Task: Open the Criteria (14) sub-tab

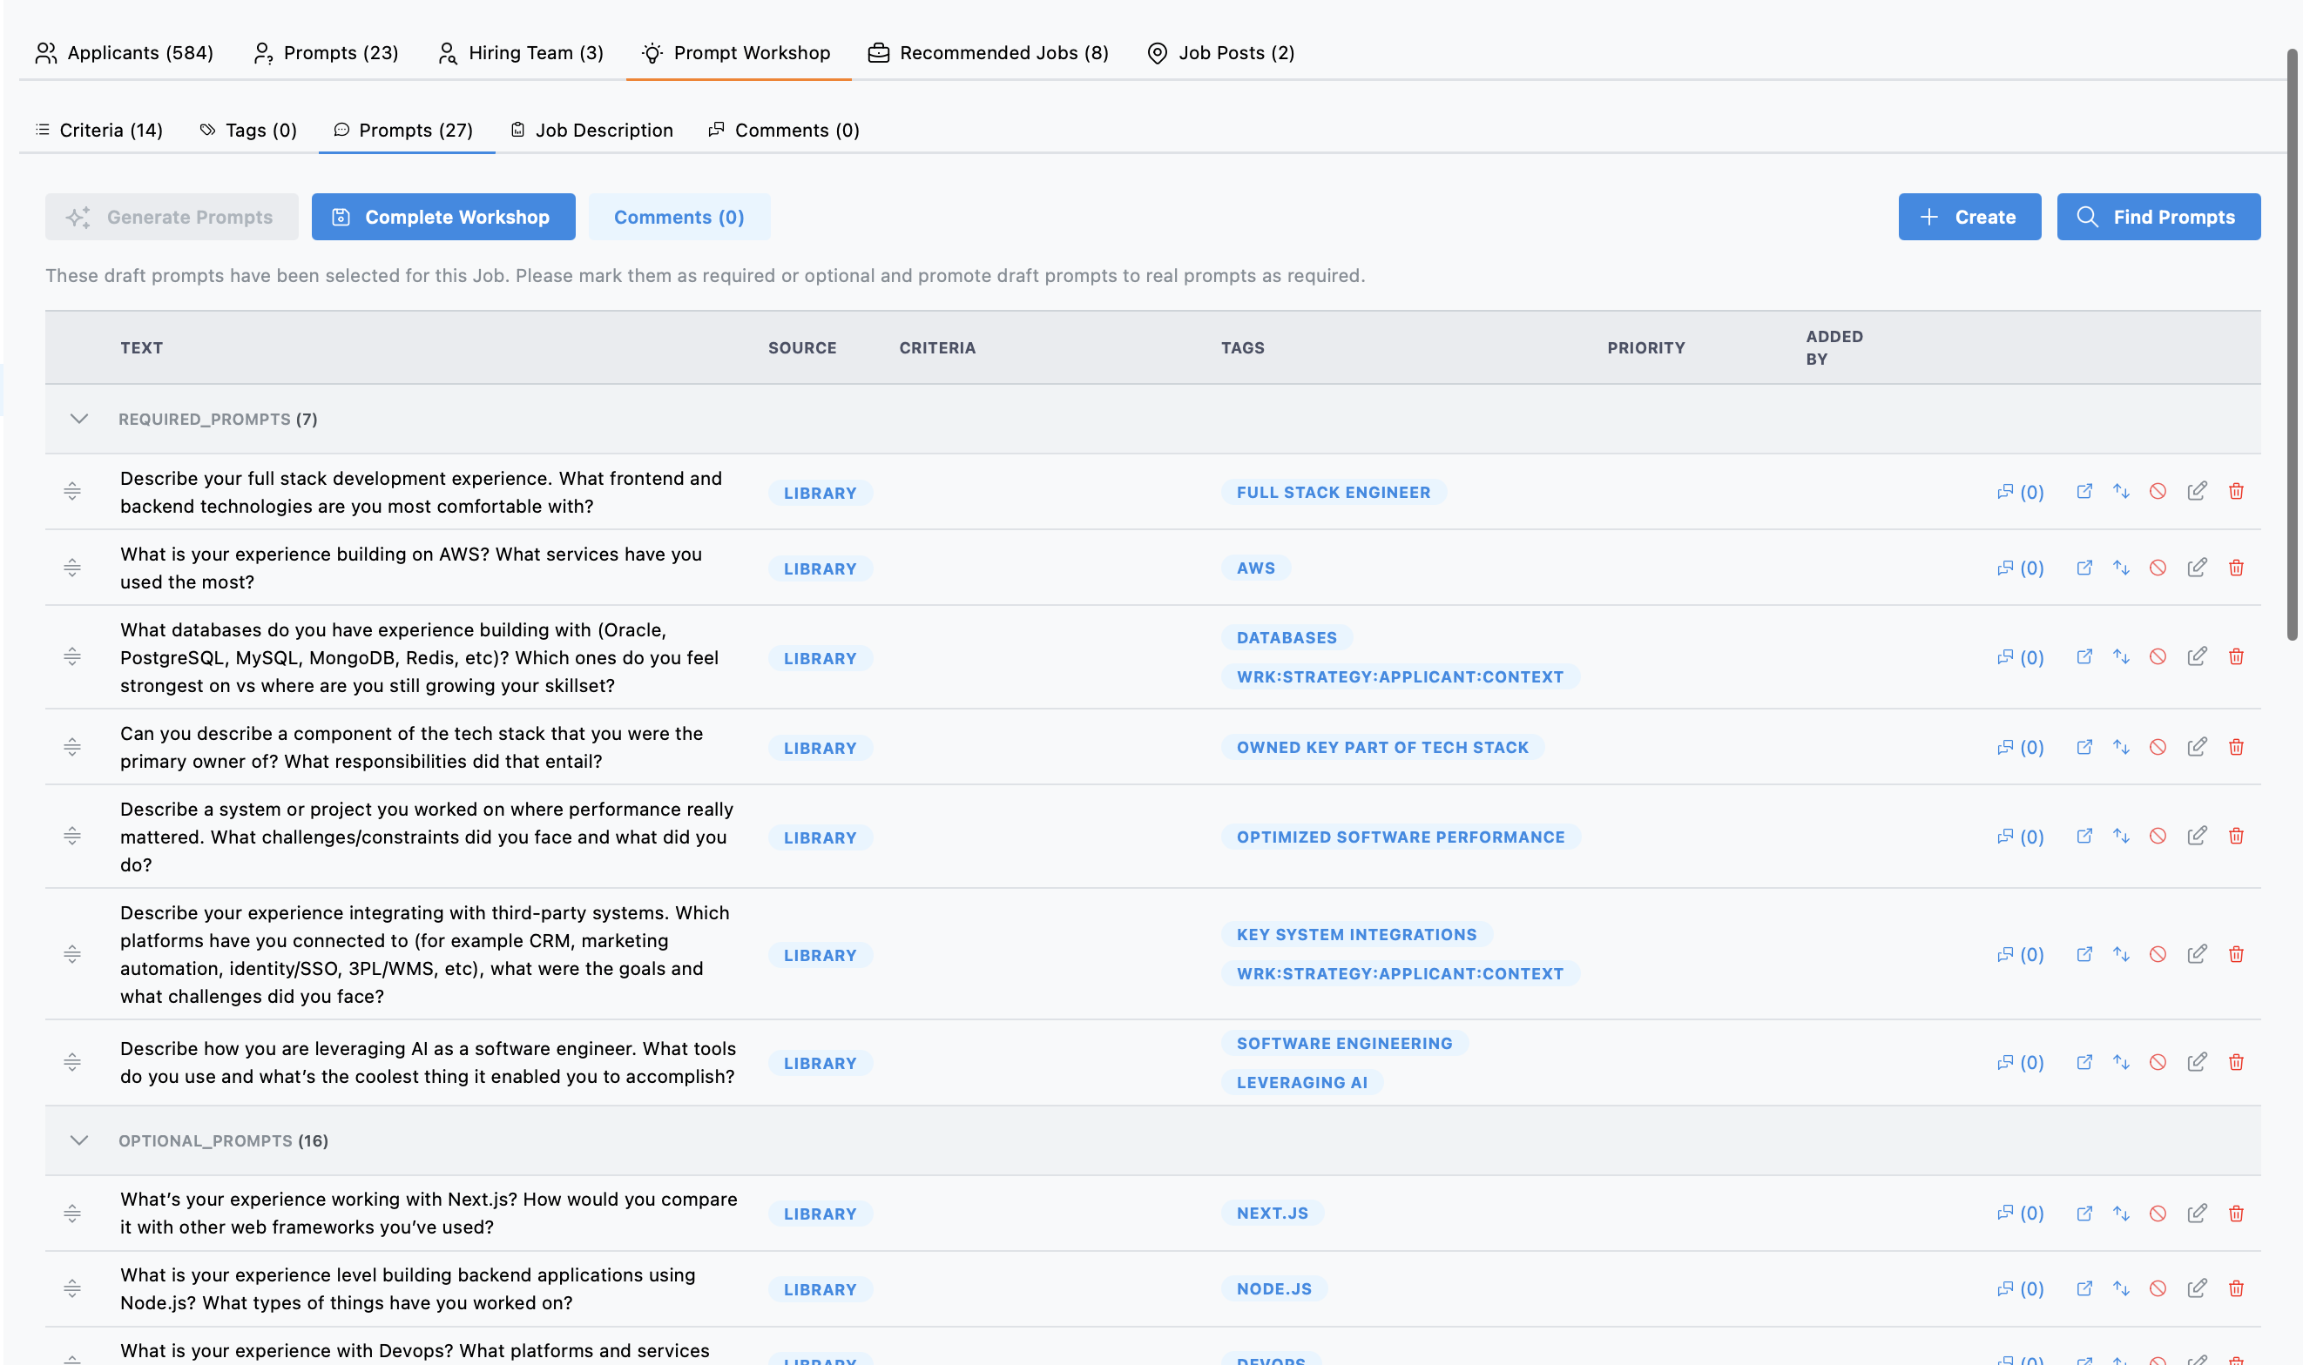Action: [x=99, y=130]
